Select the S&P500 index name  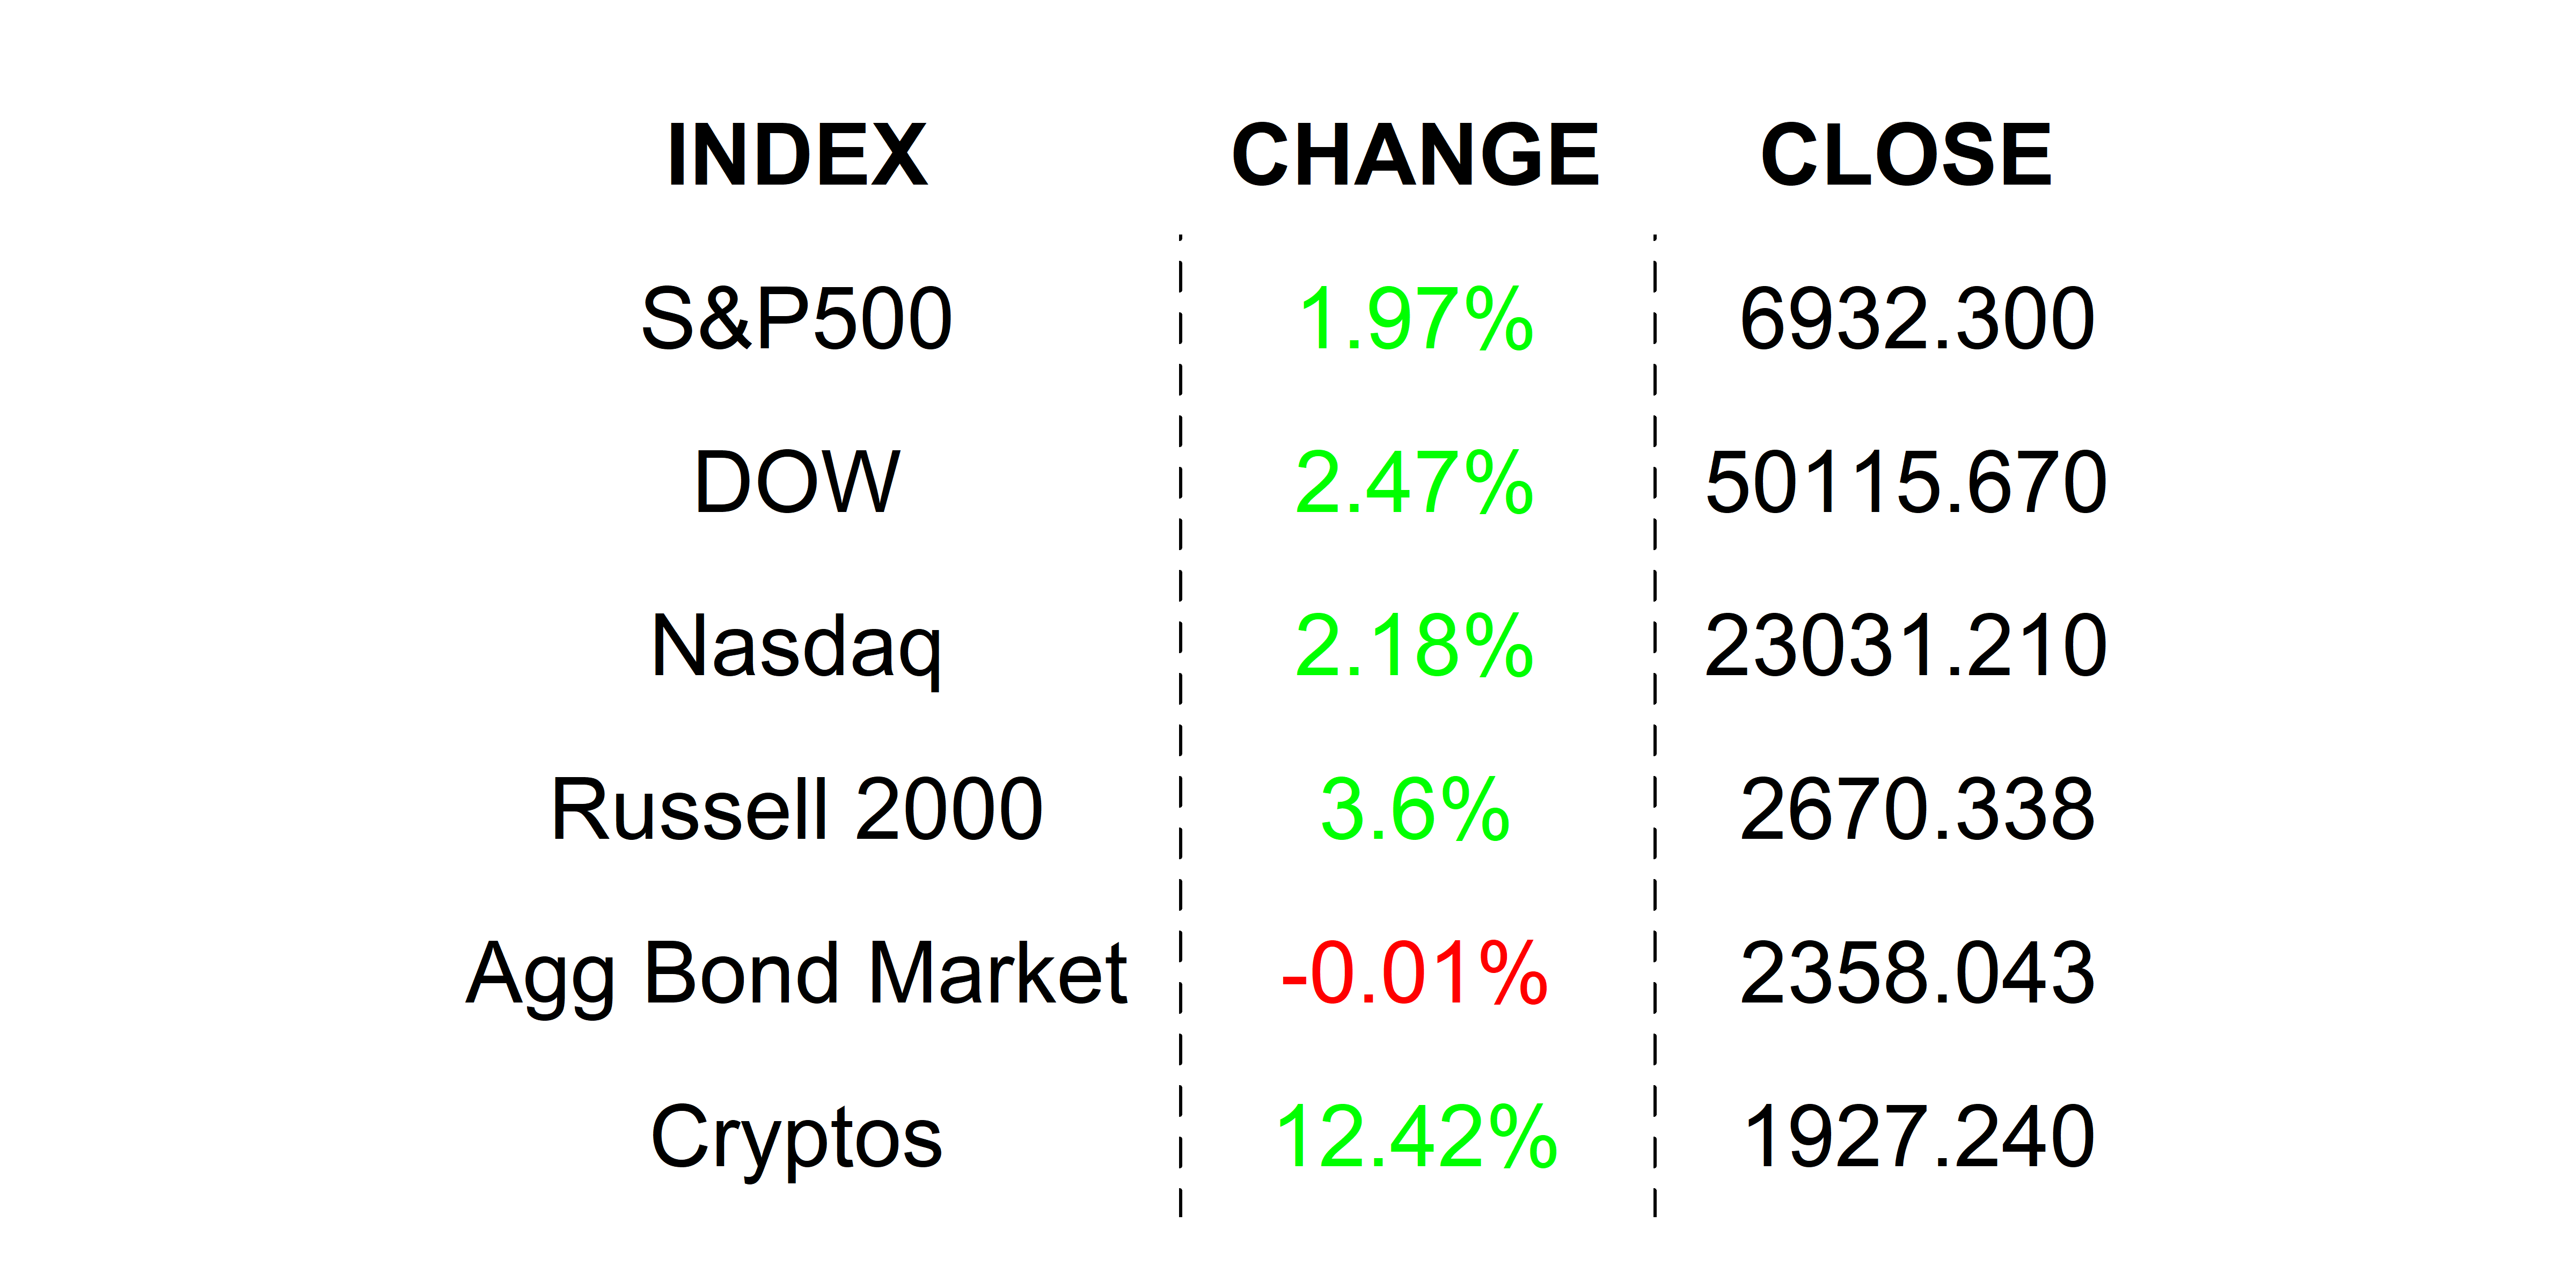point(797,319)
